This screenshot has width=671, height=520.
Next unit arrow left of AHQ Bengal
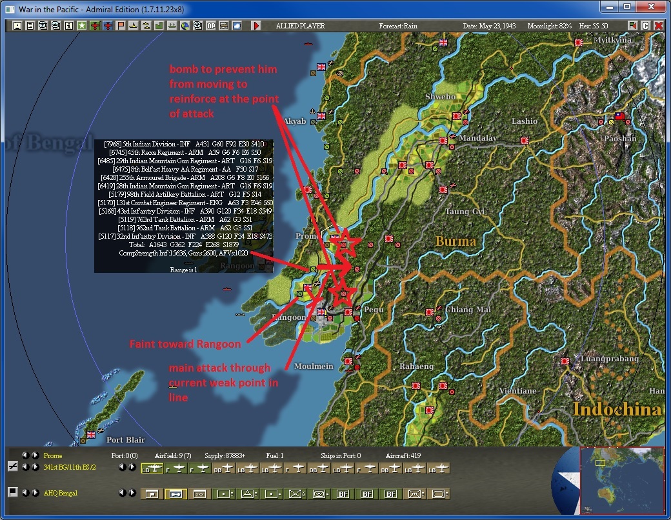click(35, 493)
